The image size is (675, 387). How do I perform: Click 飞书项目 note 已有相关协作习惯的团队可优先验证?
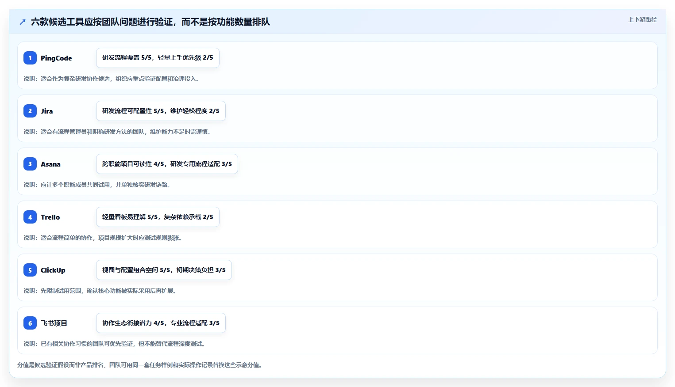coord(114,344)
